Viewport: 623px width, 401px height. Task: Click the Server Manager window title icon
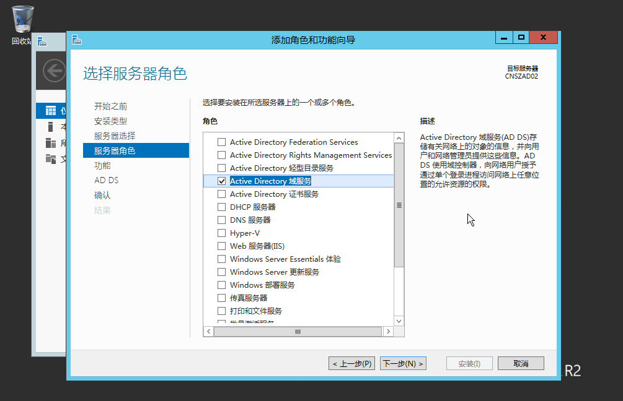click(42, 41)
